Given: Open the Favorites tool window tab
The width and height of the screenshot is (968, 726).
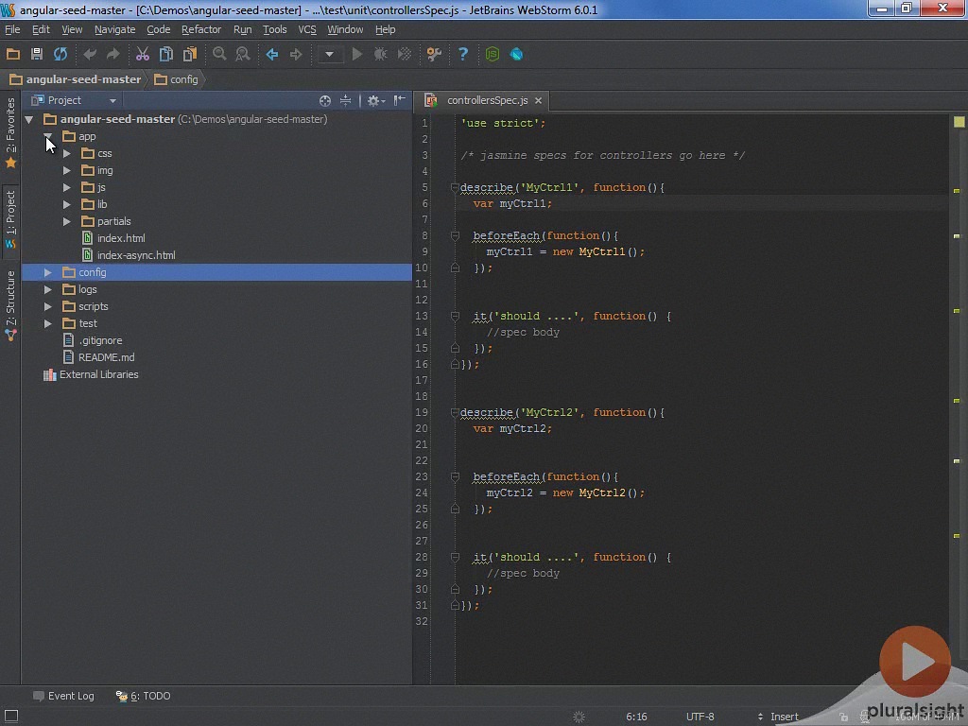Looking at the screenshot, I should pos(10,132).
